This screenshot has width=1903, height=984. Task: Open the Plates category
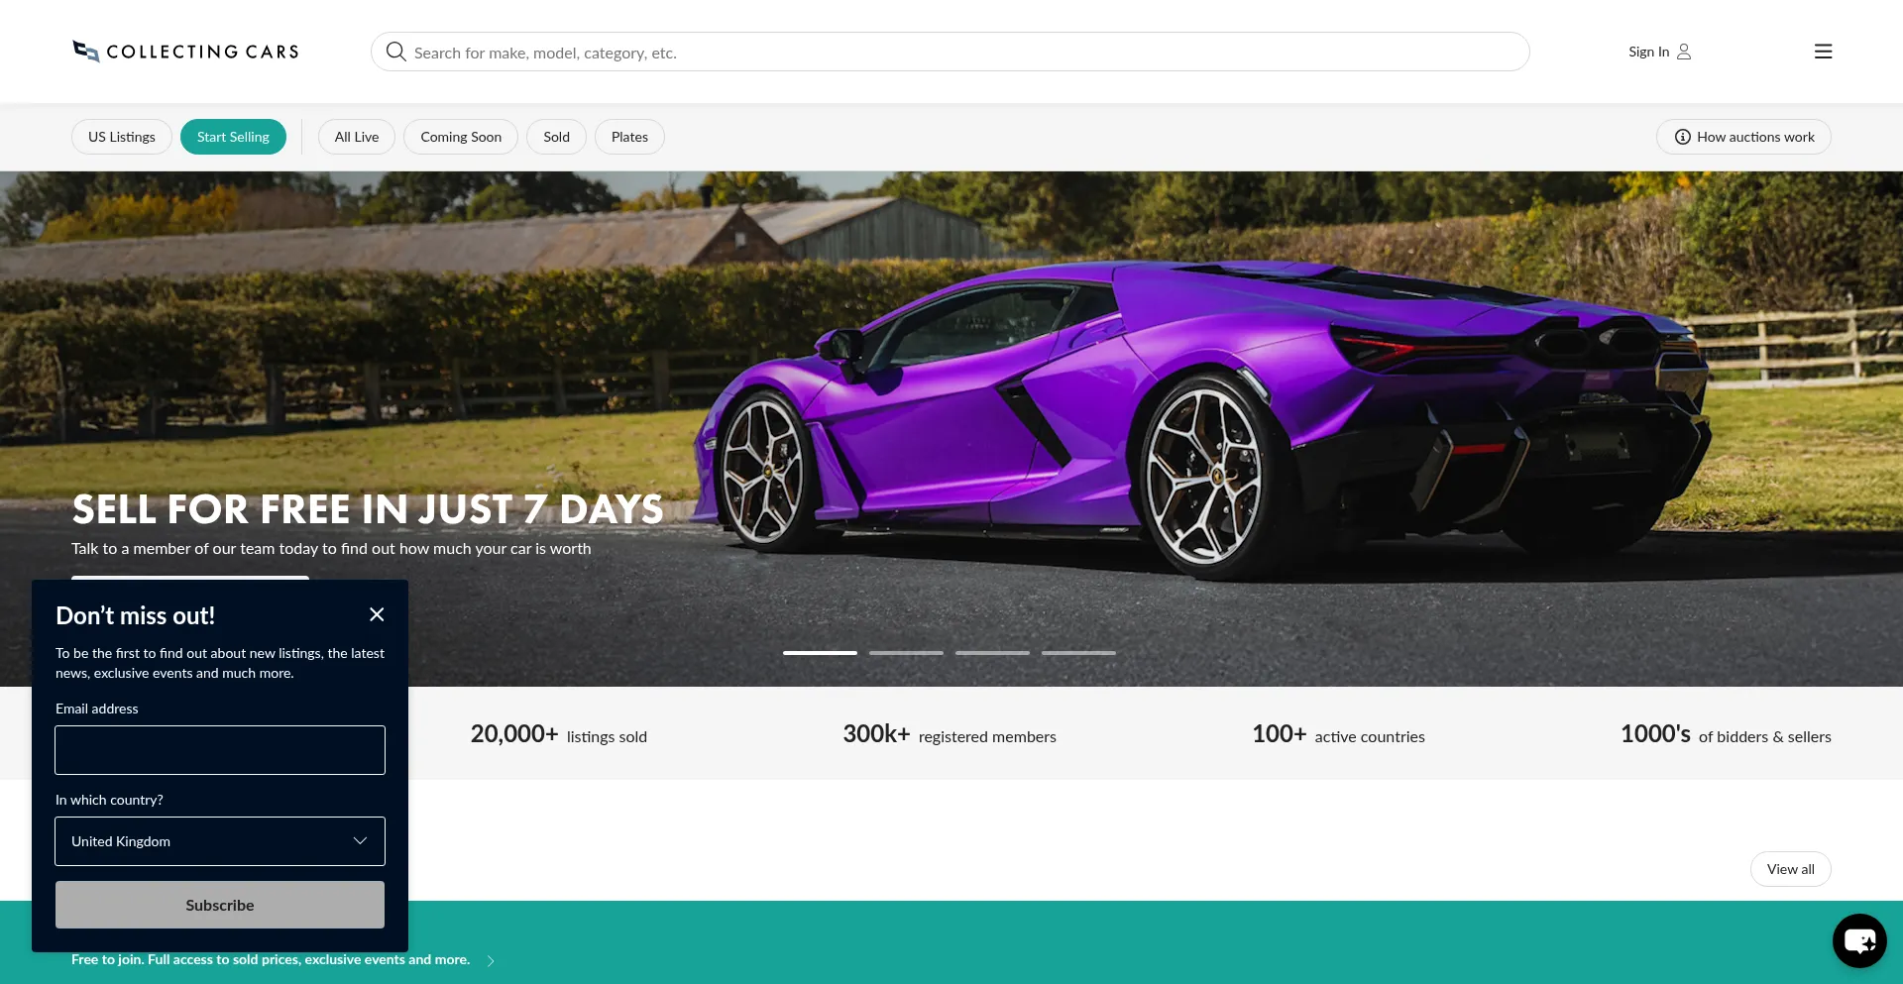pyautogui.click(x=629, y=137)
